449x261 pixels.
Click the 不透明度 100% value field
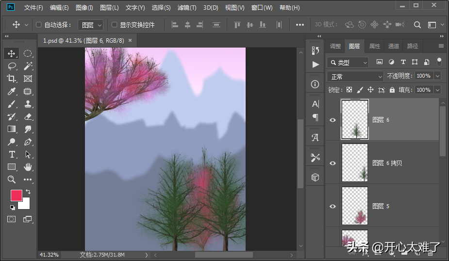point(424,76)
